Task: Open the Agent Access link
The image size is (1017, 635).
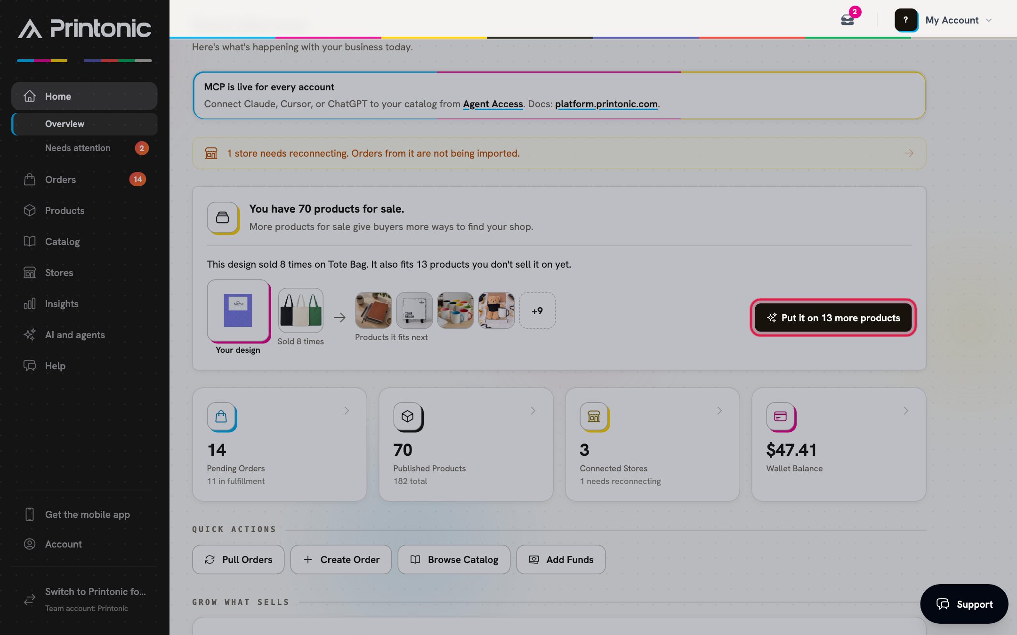Action: pos(492,104)
